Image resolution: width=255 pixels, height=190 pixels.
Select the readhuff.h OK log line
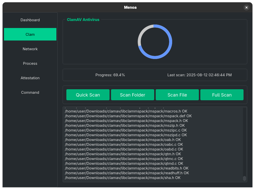click(127, 173)
